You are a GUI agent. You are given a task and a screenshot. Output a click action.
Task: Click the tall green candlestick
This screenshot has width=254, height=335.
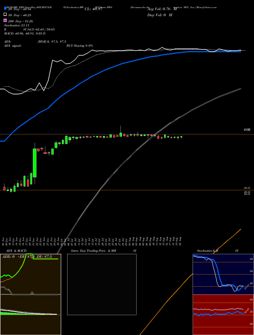[35, 163]
